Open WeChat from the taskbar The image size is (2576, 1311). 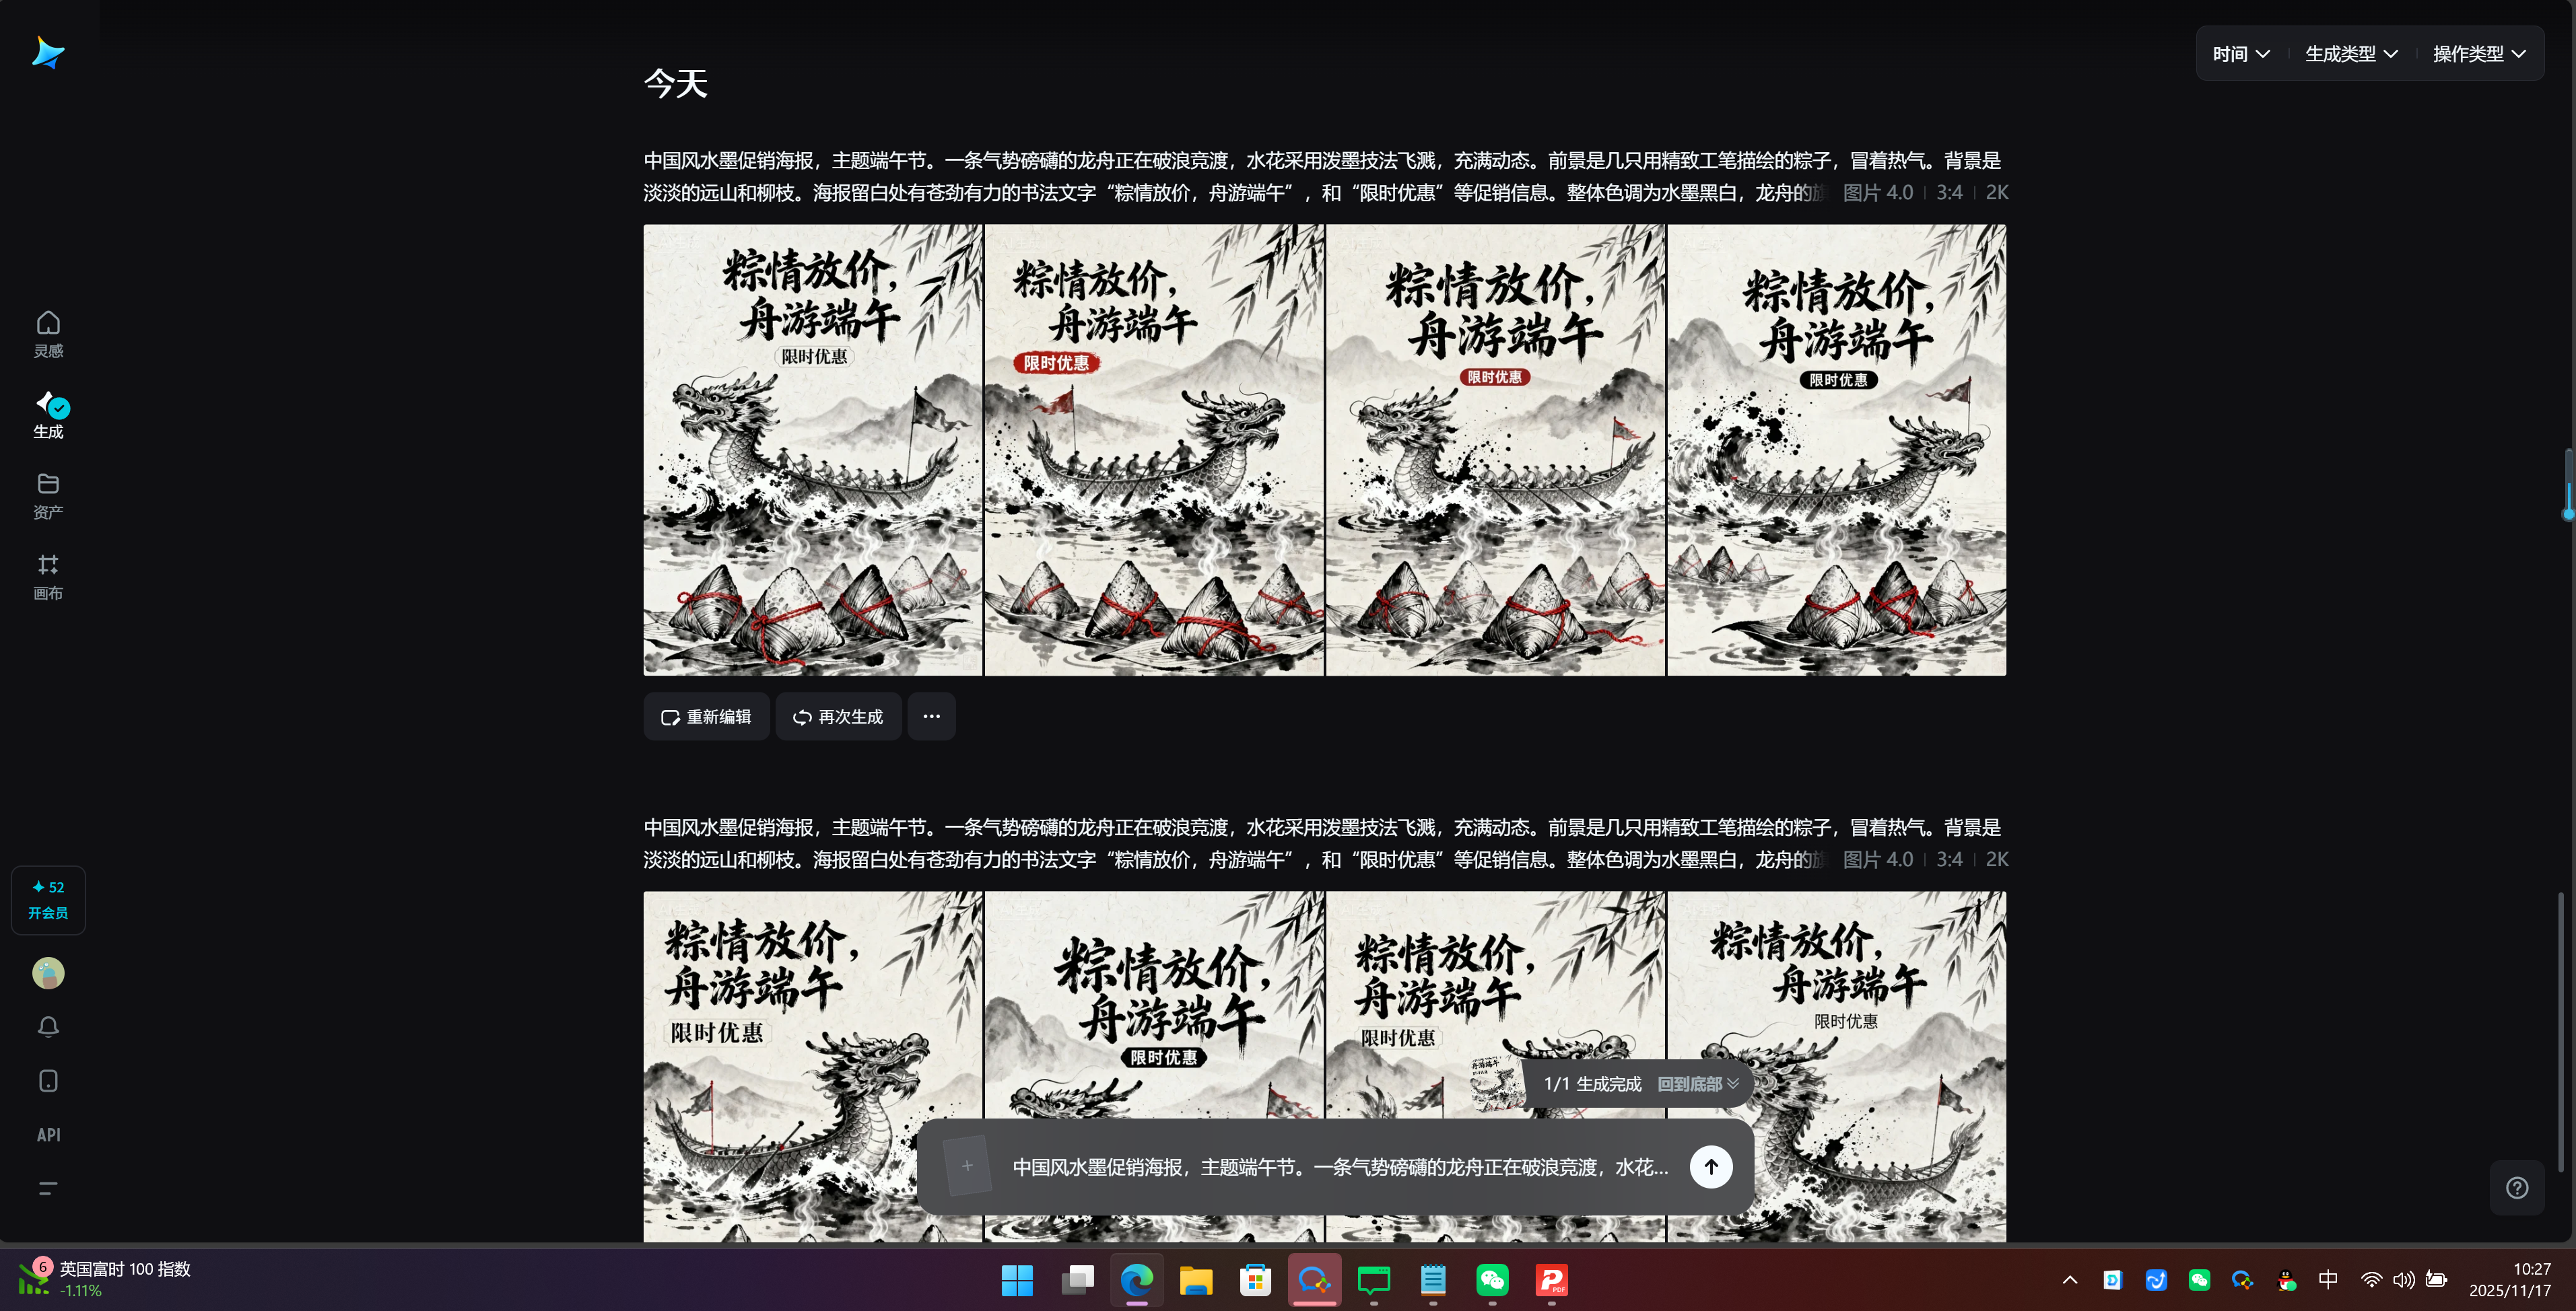[x=1492, y=1280]
